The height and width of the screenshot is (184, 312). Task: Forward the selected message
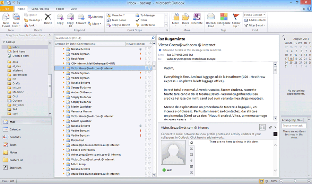[x=81, y=19]
